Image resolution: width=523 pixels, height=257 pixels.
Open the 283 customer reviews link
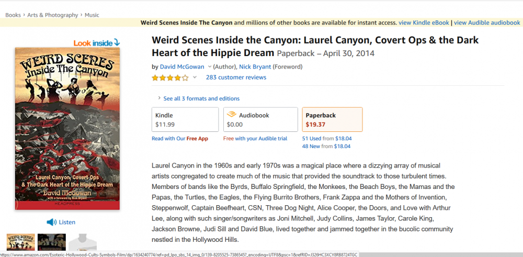pos(236,77)
